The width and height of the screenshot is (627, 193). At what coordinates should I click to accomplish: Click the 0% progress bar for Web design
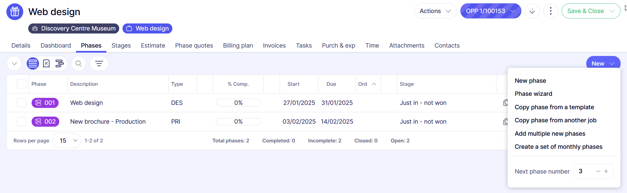coord(238,103)
